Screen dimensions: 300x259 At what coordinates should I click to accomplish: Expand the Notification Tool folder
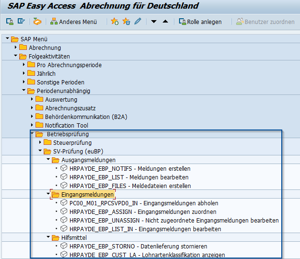tap(32, 125)
